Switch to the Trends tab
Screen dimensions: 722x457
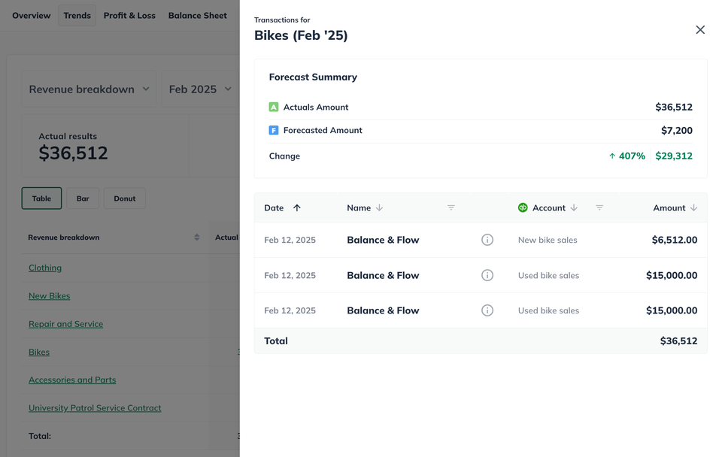(x=77, y=15)
